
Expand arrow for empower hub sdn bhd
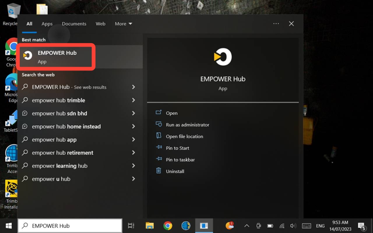[x=133, y=113]
